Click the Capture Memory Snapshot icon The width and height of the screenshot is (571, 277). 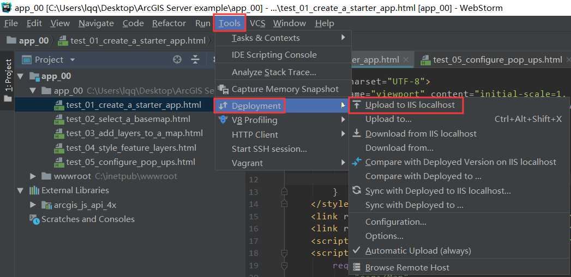coord(223,89)
